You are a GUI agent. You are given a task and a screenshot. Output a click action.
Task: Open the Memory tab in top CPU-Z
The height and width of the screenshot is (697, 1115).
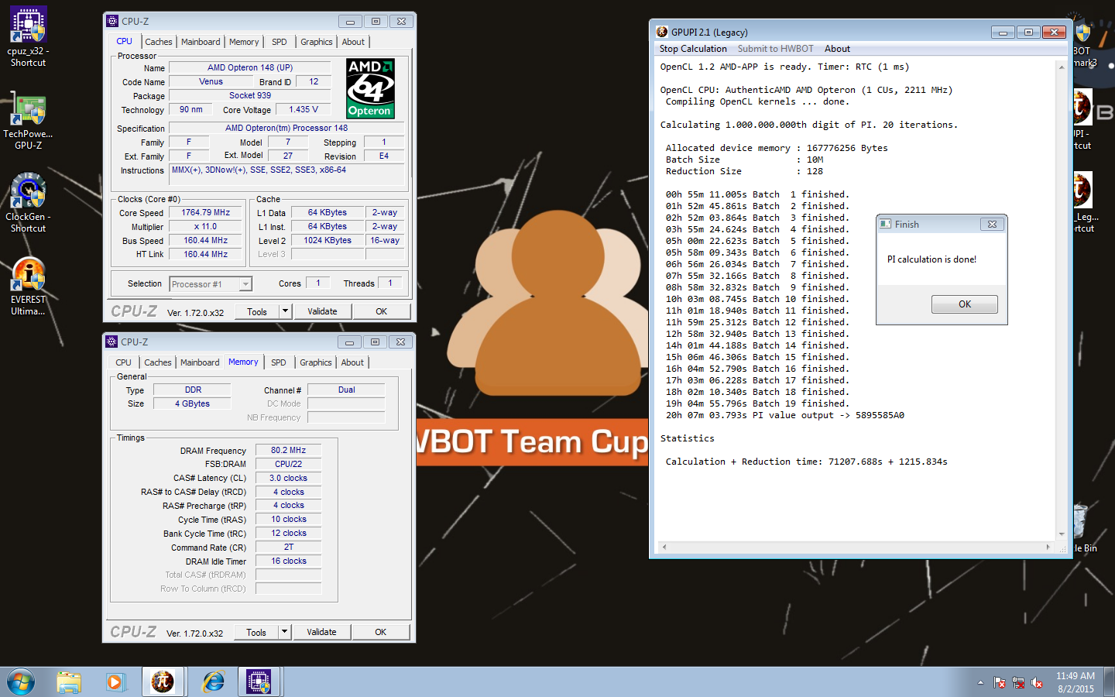(244, 42)
